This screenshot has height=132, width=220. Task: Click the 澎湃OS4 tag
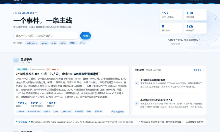[98, 112]
